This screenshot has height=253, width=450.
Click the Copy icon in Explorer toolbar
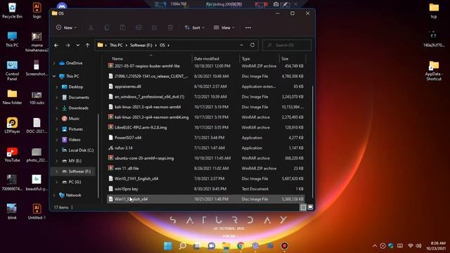[x=107, y=27]
